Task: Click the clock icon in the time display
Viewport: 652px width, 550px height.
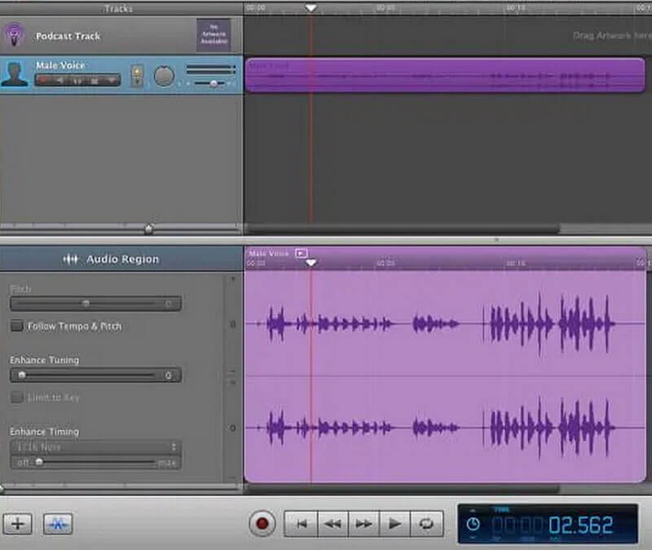Action: click(474, 524)
